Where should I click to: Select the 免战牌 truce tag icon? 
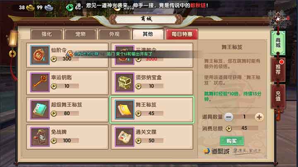coord(40,137)
